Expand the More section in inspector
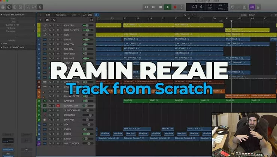 click(x=1, y=43)
